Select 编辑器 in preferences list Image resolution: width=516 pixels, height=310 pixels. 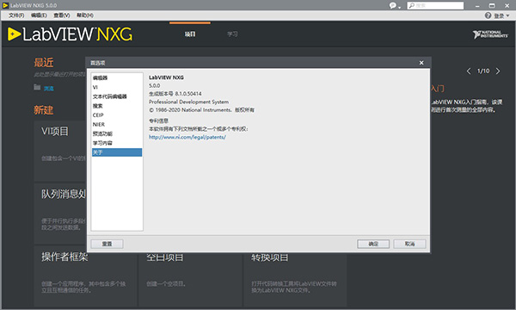click(117, 78)
